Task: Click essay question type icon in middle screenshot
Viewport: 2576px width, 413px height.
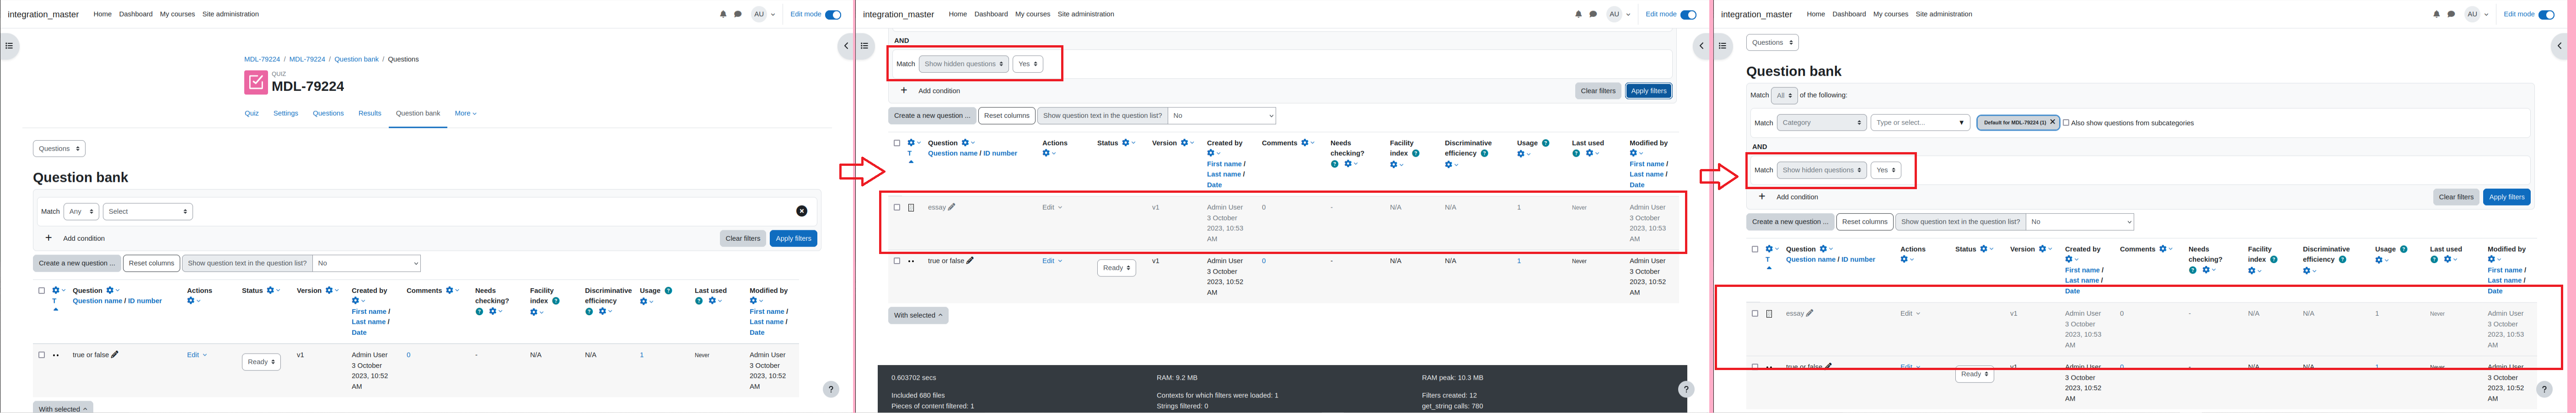Action: [911, 208]
